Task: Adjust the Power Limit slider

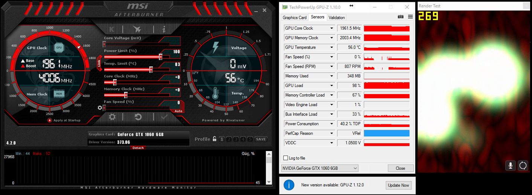Action: [161, 57]
